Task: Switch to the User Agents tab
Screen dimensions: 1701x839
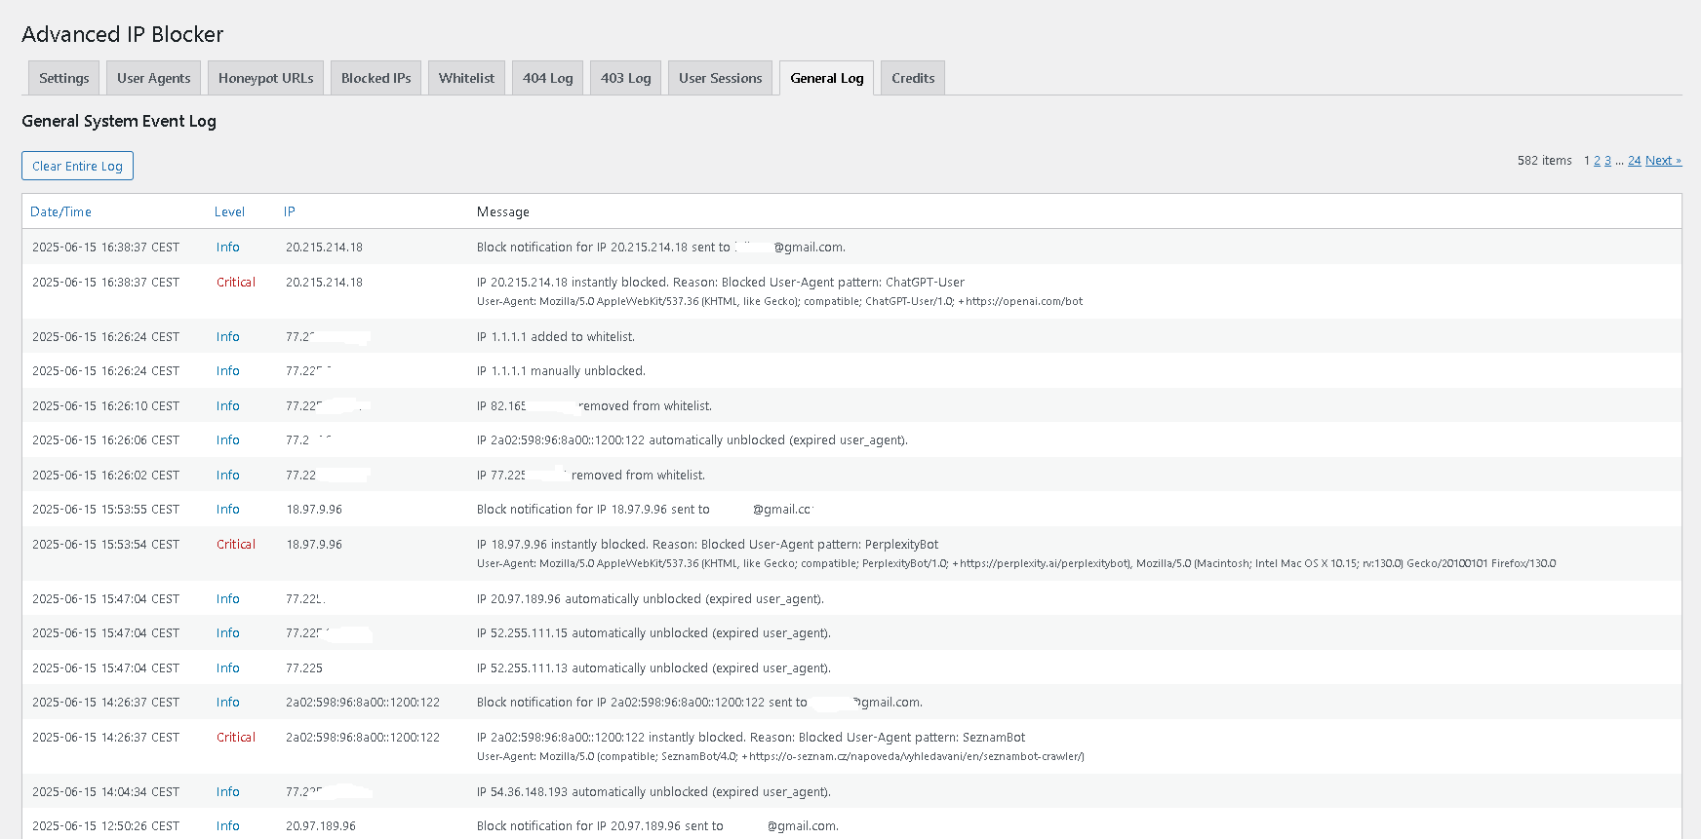Action: click(153, 78)
